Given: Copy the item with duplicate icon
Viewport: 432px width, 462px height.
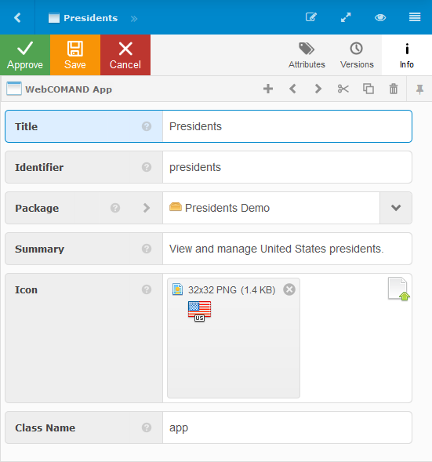Looking at the screenshot, I should (368, 89).
